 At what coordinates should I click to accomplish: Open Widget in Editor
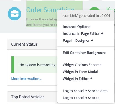click(x=77, y=79)
